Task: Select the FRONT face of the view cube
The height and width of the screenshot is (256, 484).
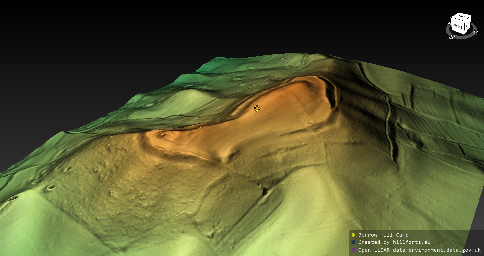Action: tap(457, 26)
